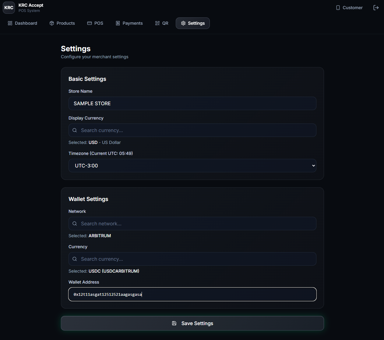Click the Customer person icon

coord(338,7)
